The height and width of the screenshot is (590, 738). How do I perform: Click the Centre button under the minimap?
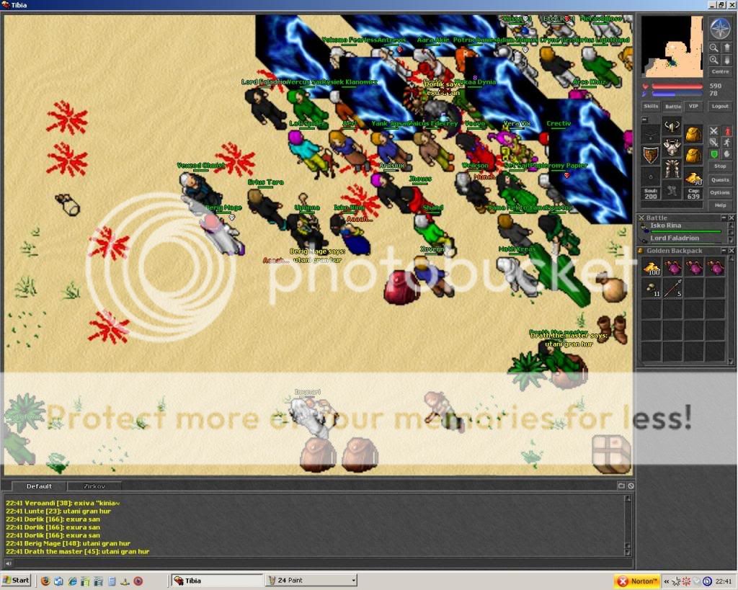[720, 71]
